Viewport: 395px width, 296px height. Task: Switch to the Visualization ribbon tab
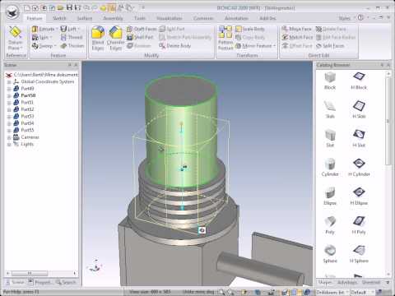(x=170, y=18)
